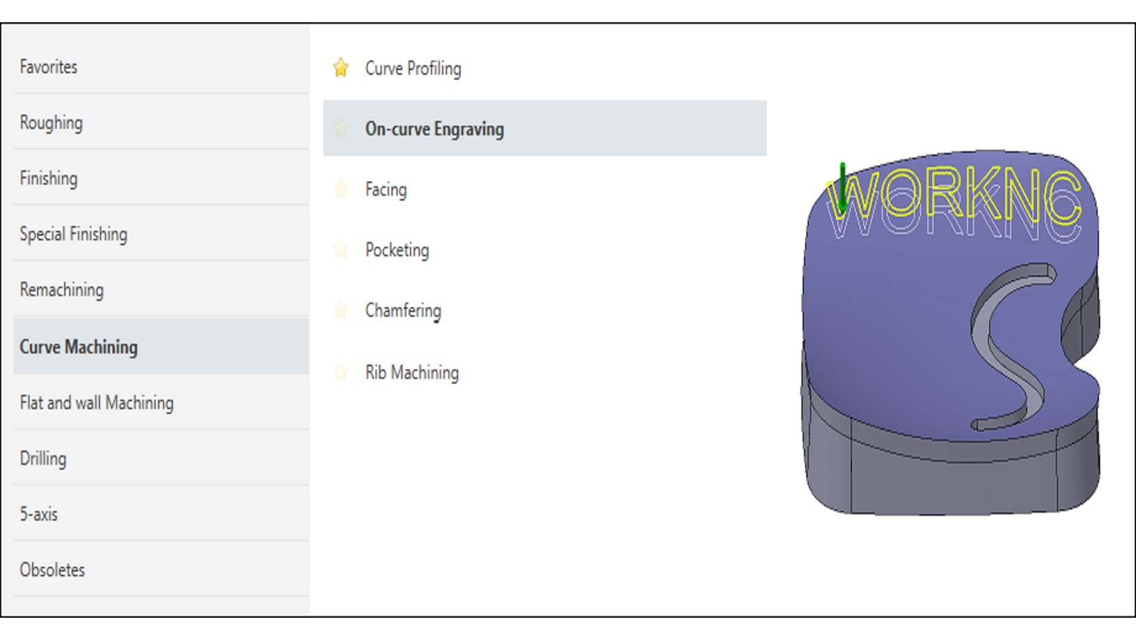Unfavorite Curve Profiling via its gold star

340,67
